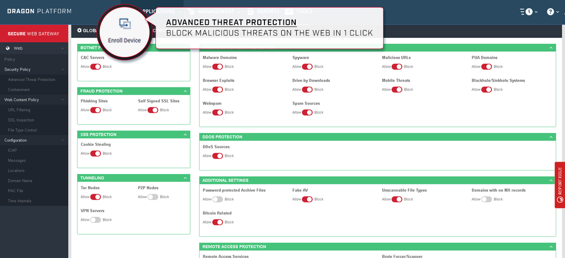Open Advanced Threat Protection sidebar link
The width and height of the screenshot is (565, 258).
click(x=31, y=80)
